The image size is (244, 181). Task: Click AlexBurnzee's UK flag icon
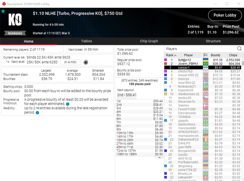pyautogui.click(x=206, y=94)
